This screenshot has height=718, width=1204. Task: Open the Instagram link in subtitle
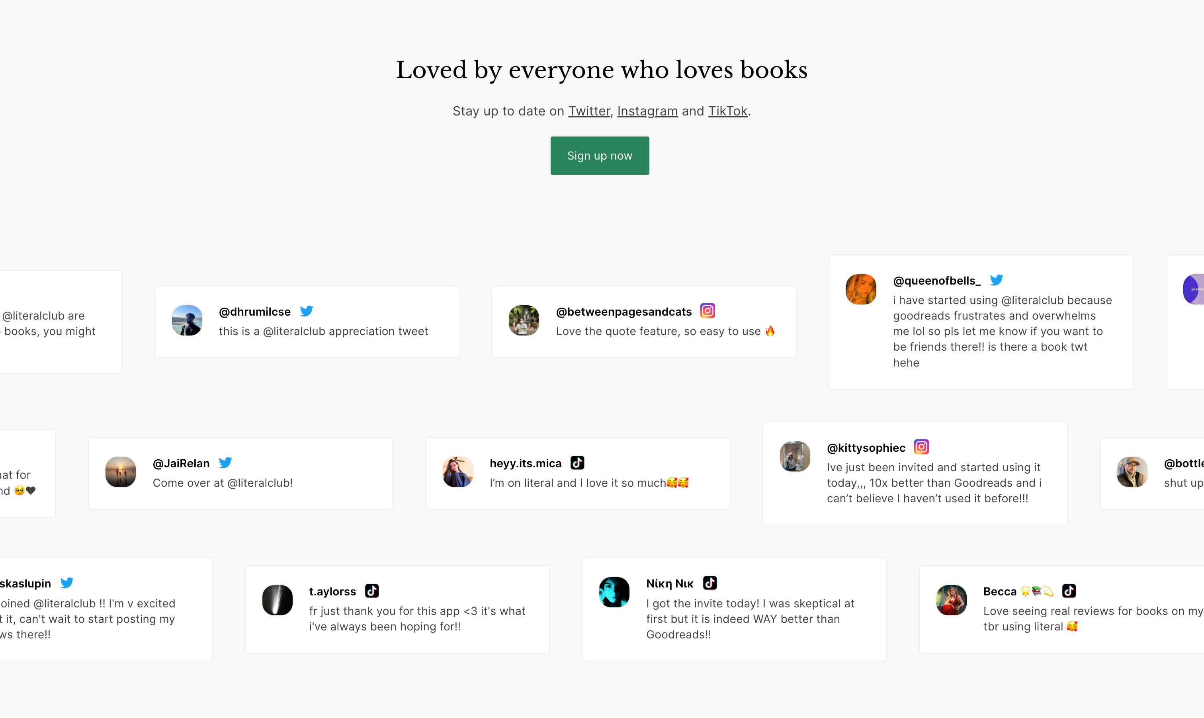point(647,111)
